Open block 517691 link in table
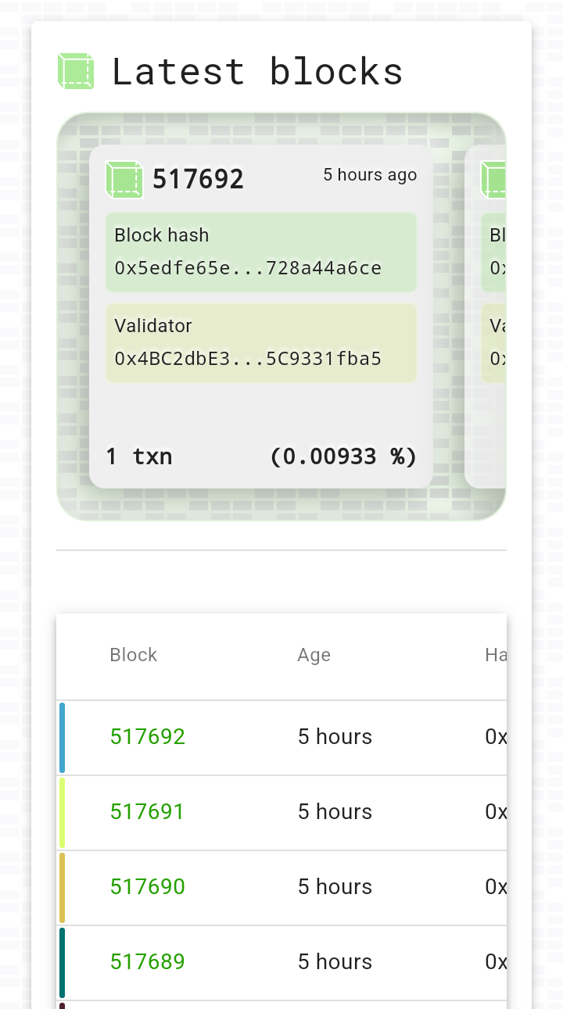563x1009 pixels. pyautogui.click(x=148, y=812)
